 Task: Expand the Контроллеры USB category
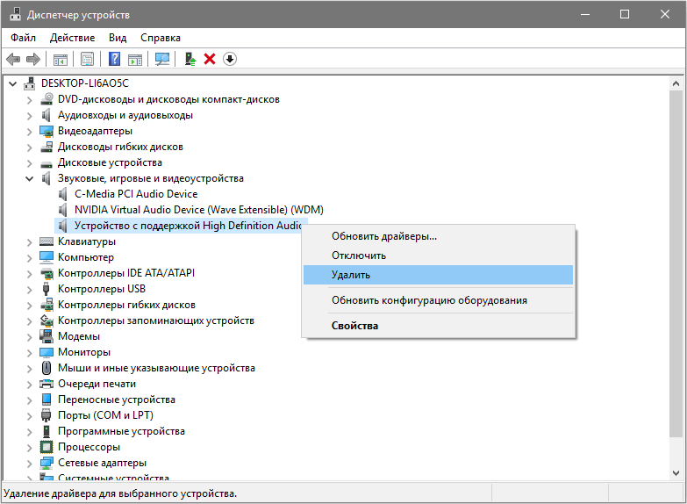(x=30, y=289)
